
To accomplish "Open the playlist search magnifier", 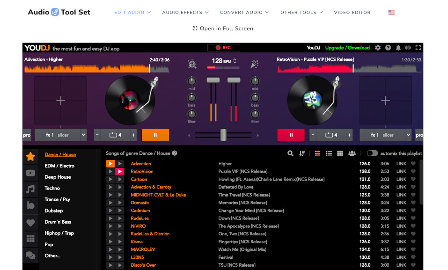I will [x=290, y=153].
